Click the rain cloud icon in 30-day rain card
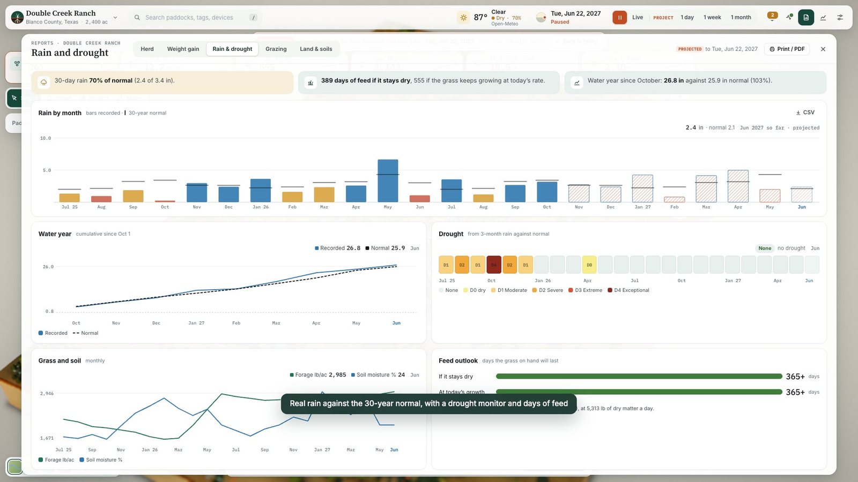Image resolution: width=858 pixels, height=482 pixels. coord(43,82)
